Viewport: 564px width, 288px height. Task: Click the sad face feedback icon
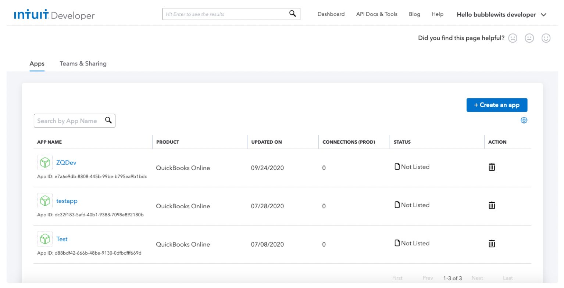pyautogui.click(x=513, y=38)
